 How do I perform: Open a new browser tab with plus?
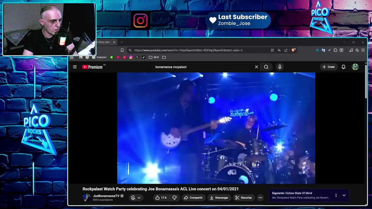tap(121, 42)
